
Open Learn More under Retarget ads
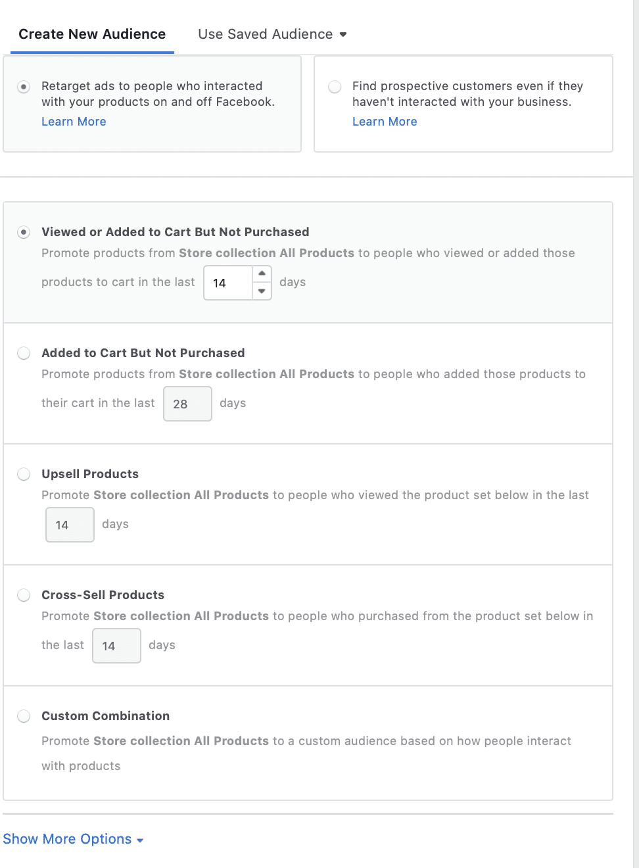(74, 122)
